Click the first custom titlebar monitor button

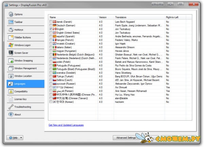click(154, 4)
